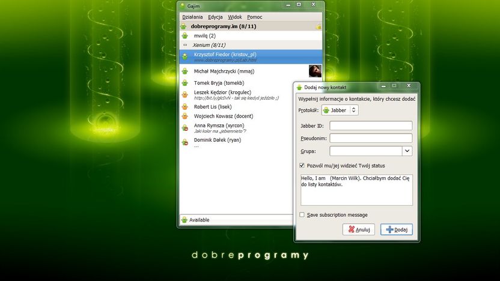Minimize the Dodaj nowy kontakt dialog
The width and height of the screenshot is (500, 281).
(x=383, y=86)
